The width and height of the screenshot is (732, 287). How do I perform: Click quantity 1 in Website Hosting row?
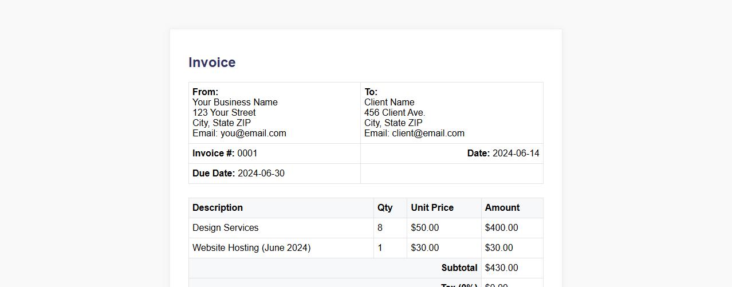pyautogui.click(x=380, y=248)
